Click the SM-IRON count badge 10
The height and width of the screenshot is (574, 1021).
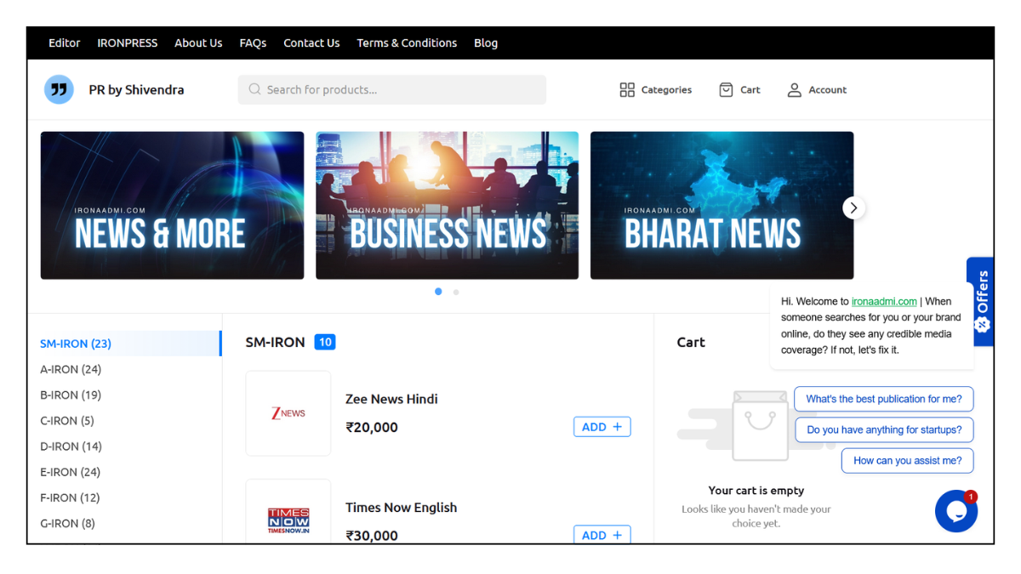point(325,342)
